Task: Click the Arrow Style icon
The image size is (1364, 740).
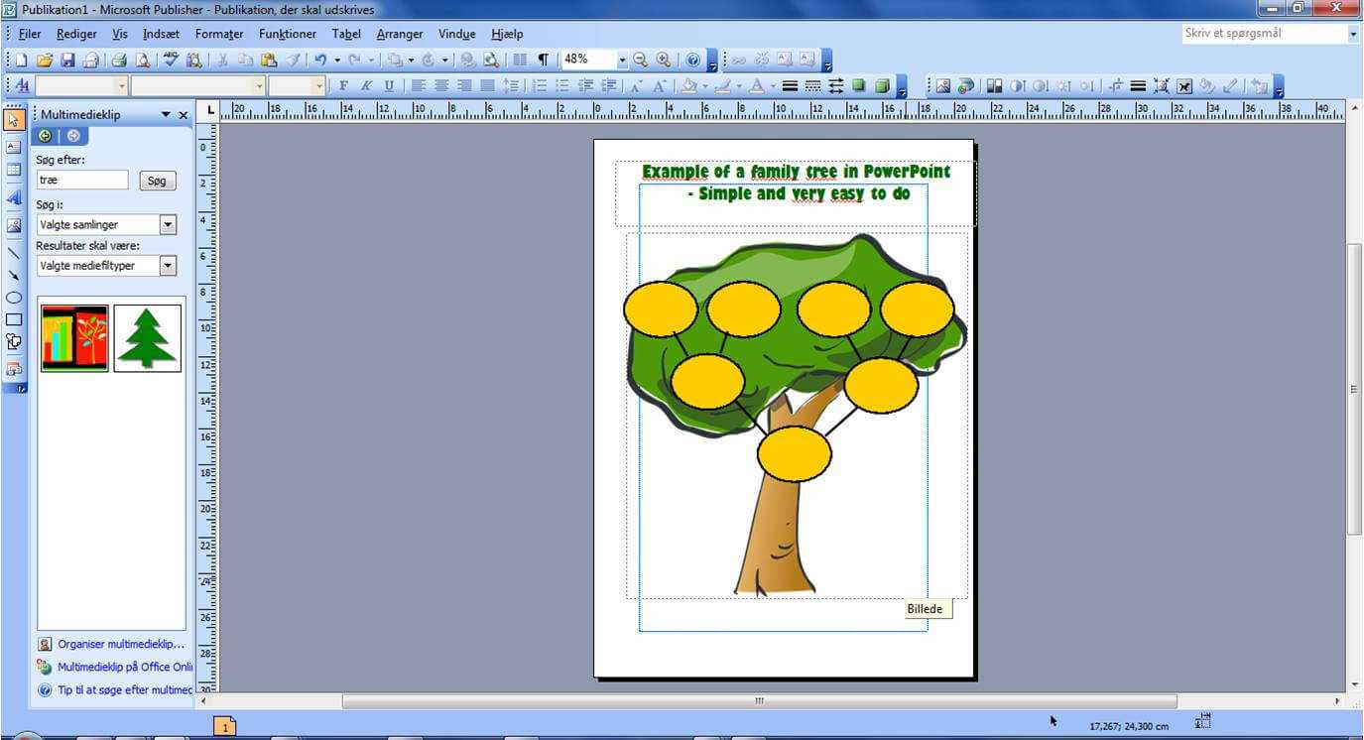Action: (835, 86)
